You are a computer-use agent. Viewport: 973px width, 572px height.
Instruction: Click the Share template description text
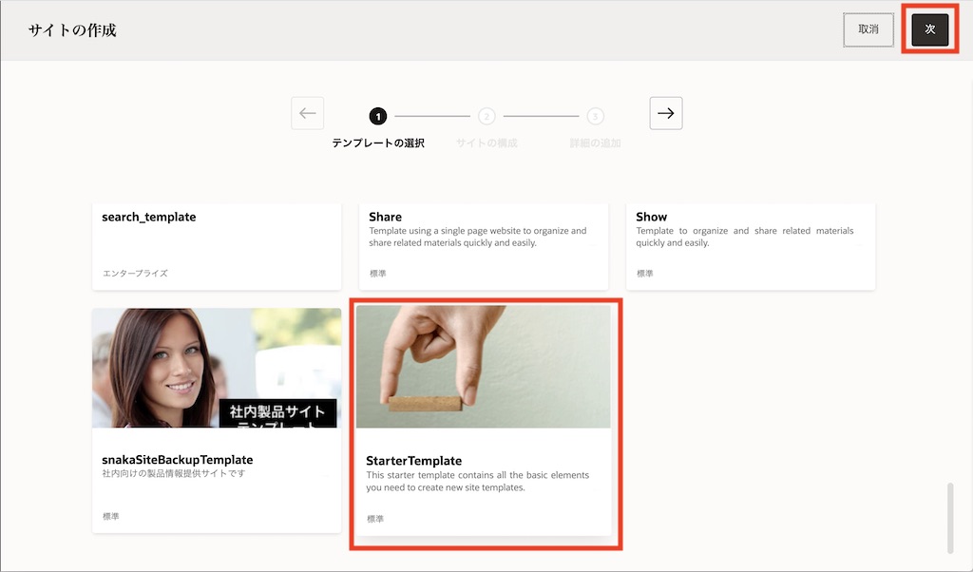(478, 237)
